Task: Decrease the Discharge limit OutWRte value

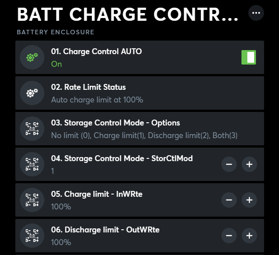Action: coord(229,236)
